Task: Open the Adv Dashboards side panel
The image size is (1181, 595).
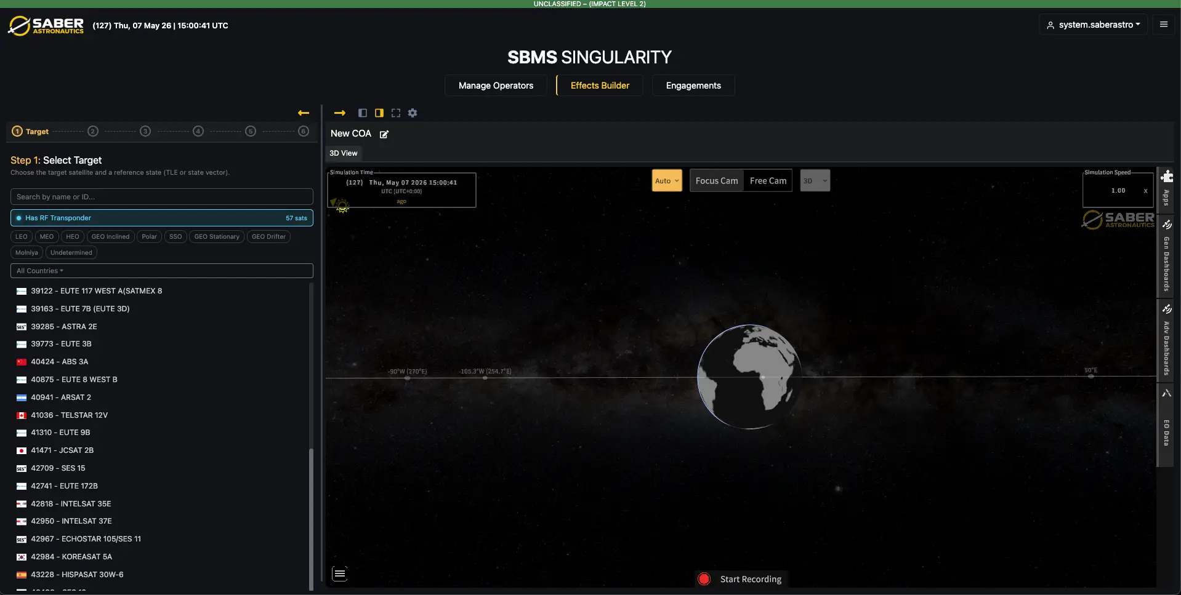Action: pyautogui.click(x=1166, y=340)
